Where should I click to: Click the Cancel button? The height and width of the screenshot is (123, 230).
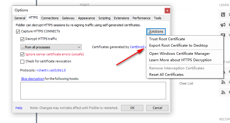[157, 108]
